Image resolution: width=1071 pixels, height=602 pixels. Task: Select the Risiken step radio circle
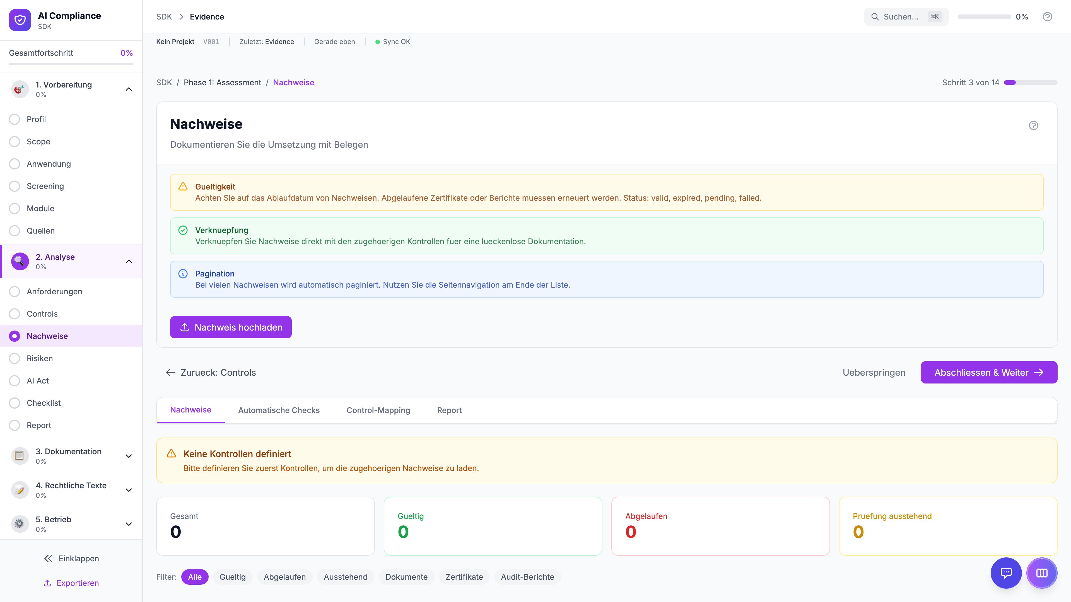[15, 358]
